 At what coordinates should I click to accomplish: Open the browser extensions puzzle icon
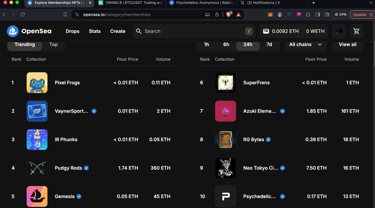click(x=308, y=14)
